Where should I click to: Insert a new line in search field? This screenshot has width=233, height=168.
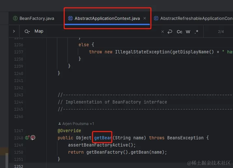170,32
